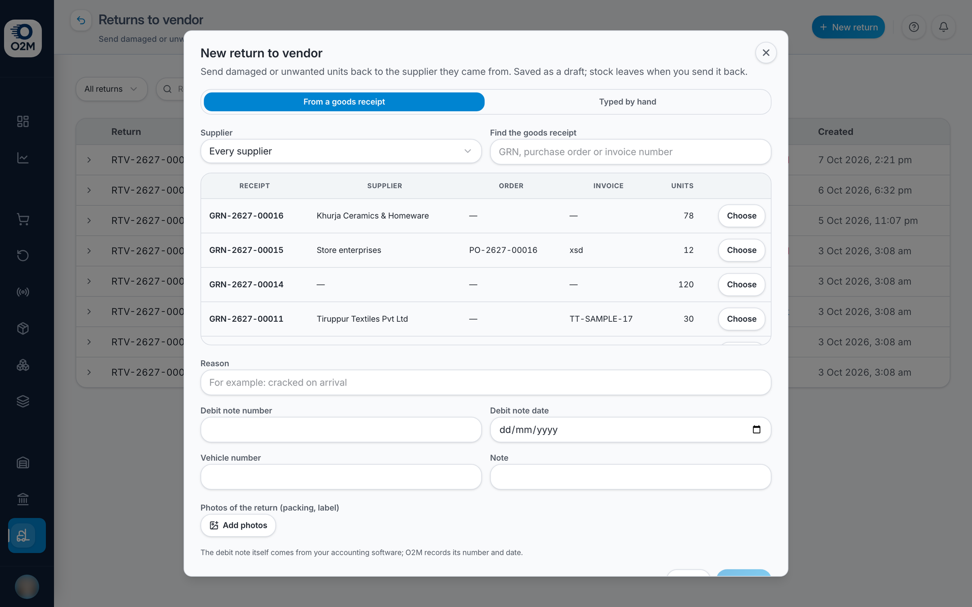Open the warehouse building icon in sidebar
This screenshot has width=972, height=607.
point(23,462)
